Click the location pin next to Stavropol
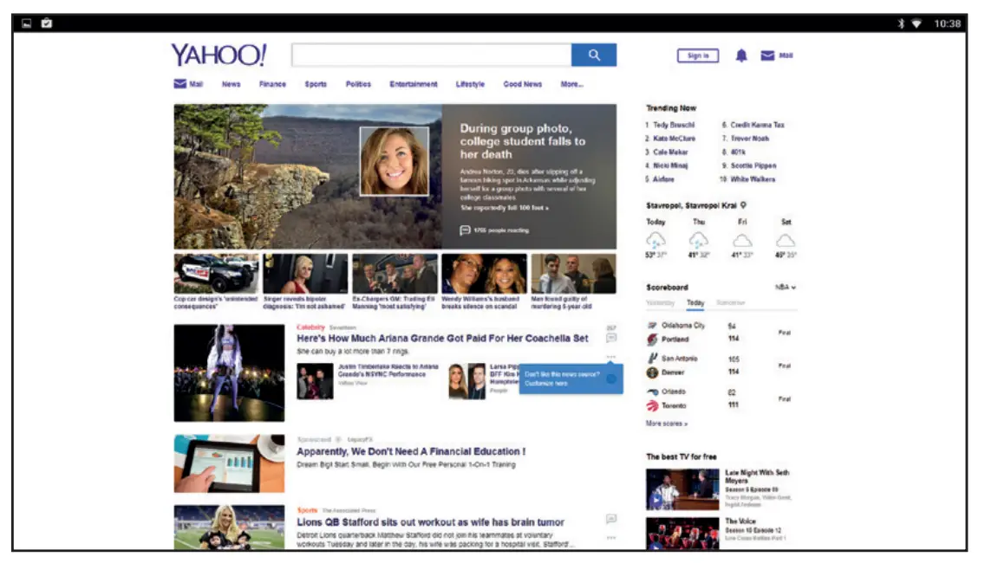Image resolution: width=985 pixels, height=563 pixels. (744, 205)
